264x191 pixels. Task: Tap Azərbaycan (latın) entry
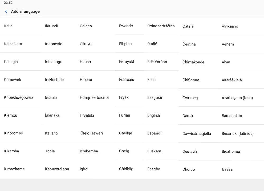(237, 98)
